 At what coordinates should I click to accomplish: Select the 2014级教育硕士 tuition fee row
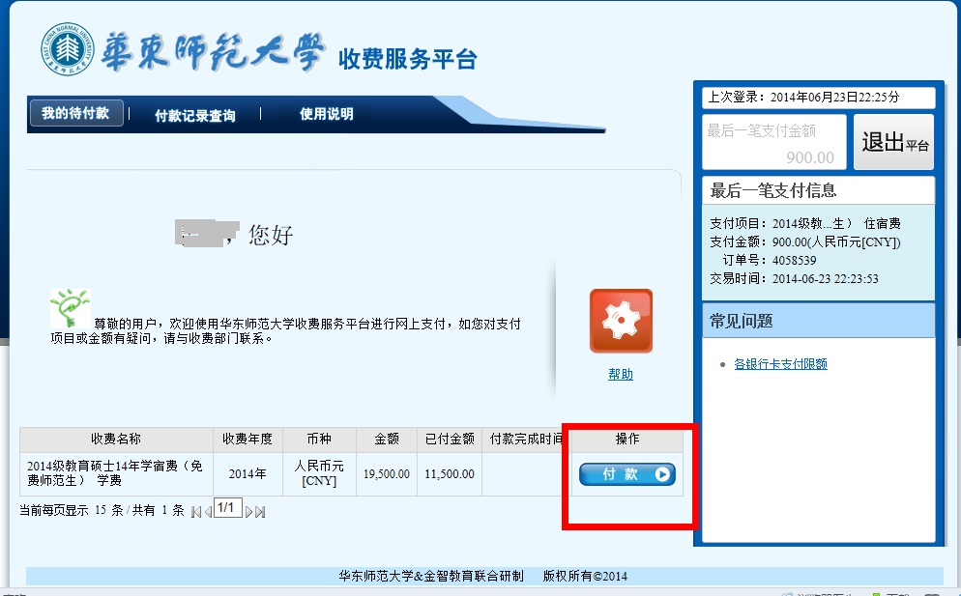(x=116, y=473)
